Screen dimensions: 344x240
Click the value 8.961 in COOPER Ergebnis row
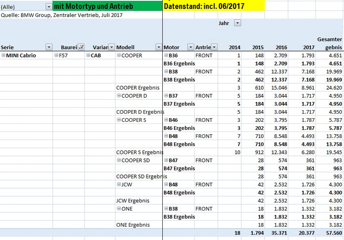pos(308,88)
